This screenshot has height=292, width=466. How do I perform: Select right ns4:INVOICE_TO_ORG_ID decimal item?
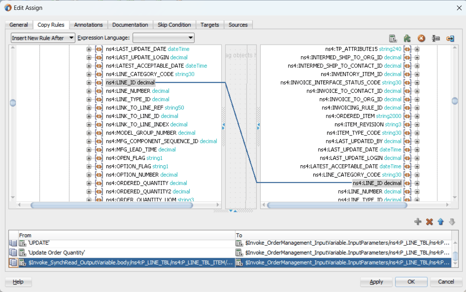[360, 99]
